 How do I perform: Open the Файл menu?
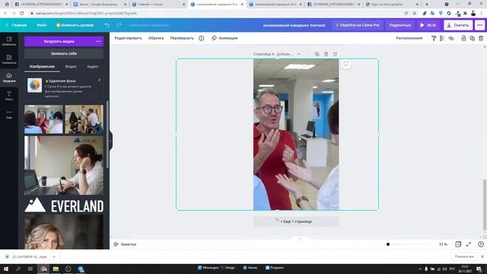coord(42,25)
